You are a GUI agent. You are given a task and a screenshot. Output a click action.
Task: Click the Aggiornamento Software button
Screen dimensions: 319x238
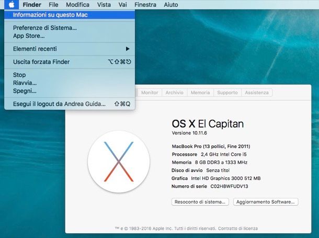pyautogui.click(x=266, y=202)
